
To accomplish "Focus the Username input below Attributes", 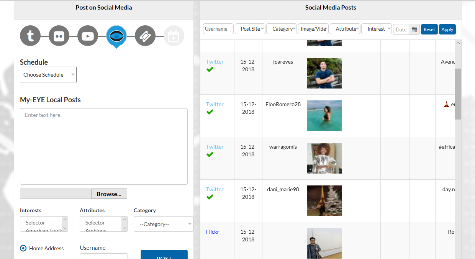I will point(104,256).
